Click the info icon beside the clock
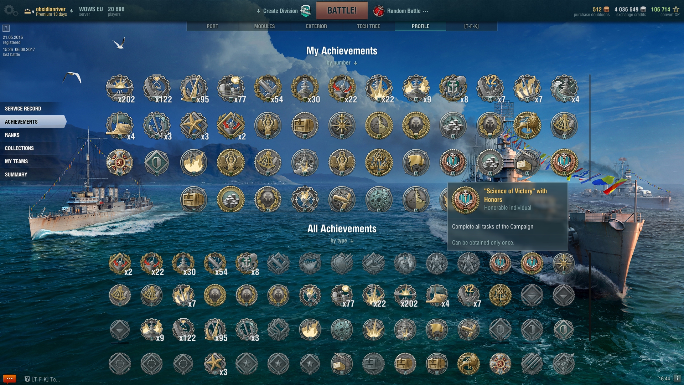 click(x=677, y=379)
